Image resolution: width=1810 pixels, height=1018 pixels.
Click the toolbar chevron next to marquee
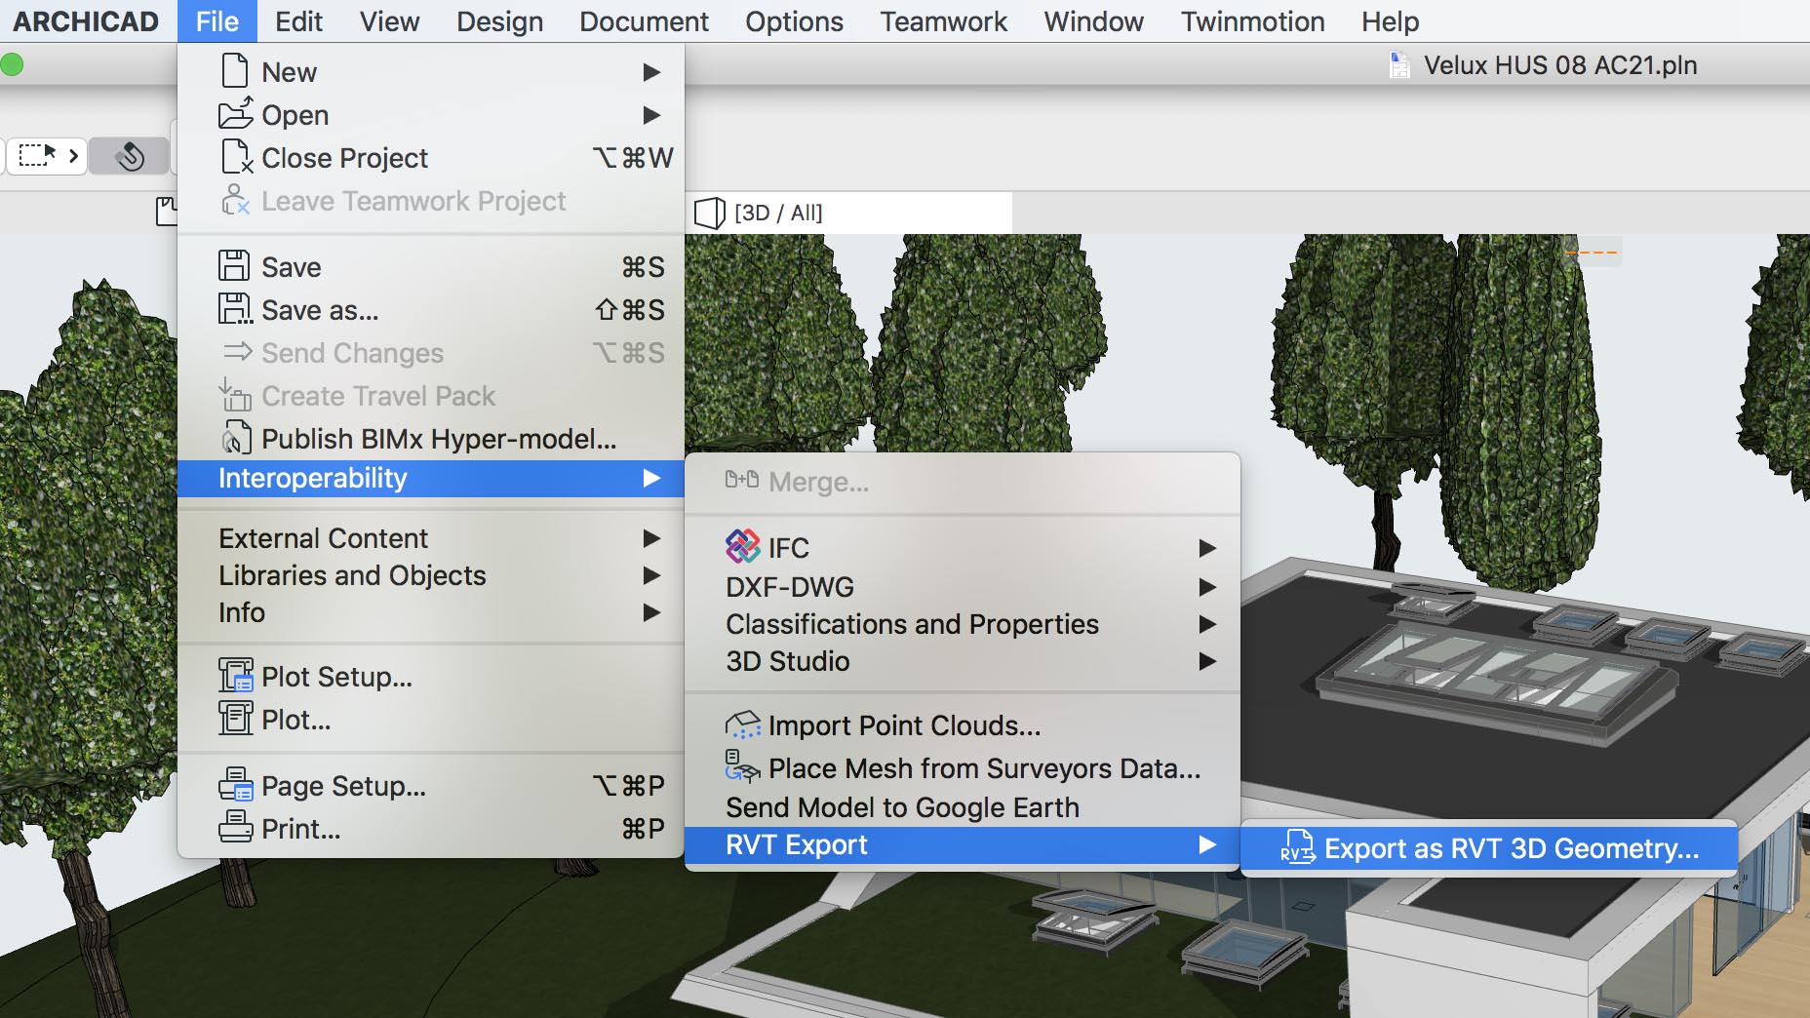73,155
